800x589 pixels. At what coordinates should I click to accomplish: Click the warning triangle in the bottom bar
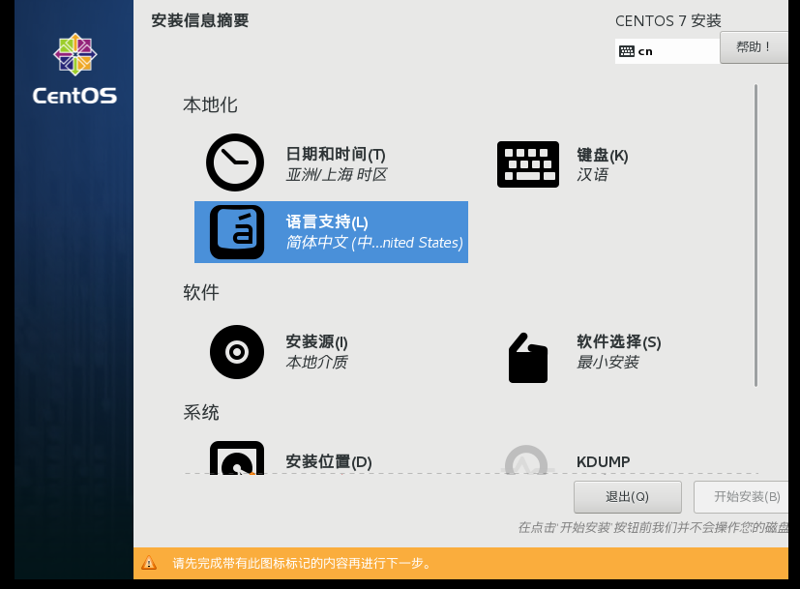(148, 563)
